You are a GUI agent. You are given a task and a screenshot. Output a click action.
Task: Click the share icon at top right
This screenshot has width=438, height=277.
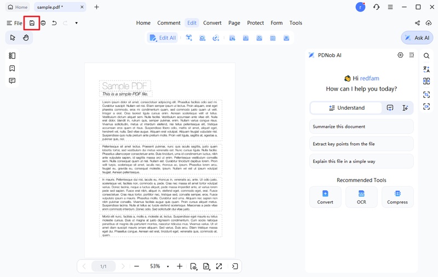click(417, 23)
